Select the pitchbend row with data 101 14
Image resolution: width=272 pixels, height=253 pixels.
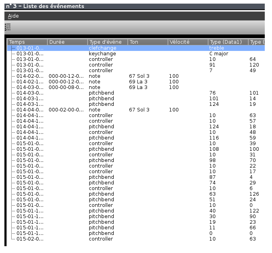click(x=136, y=99)
